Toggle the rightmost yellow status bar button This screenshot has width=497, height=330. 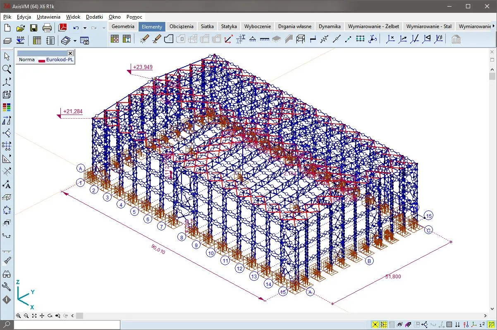(x=491, y=325)
